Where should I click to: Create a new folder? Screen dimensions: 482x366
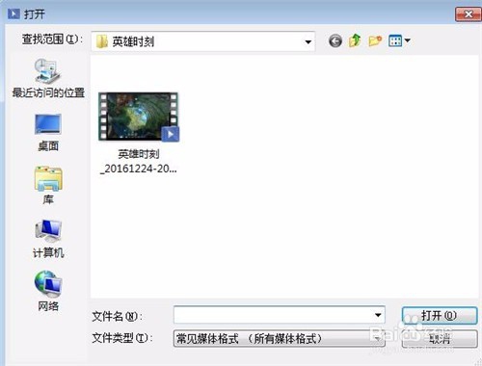[375, 41]
